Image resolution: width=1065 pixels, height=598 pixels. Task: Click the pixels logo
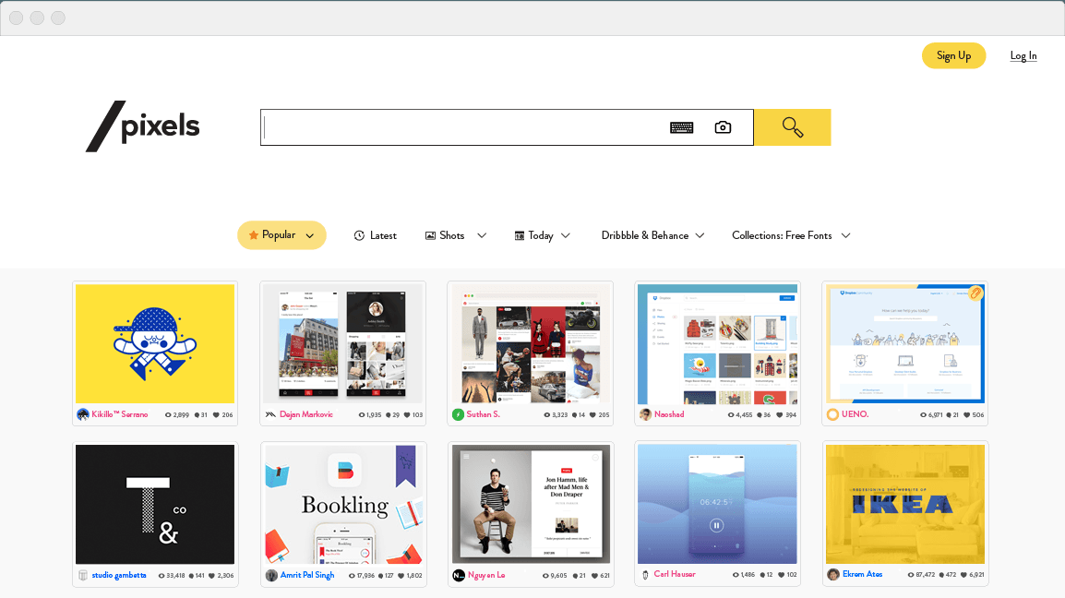[x=143, y=126]
